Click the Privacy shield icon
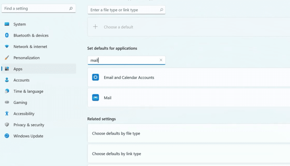The width and height of the screenshot is (290, 166). tap(7, 125)
